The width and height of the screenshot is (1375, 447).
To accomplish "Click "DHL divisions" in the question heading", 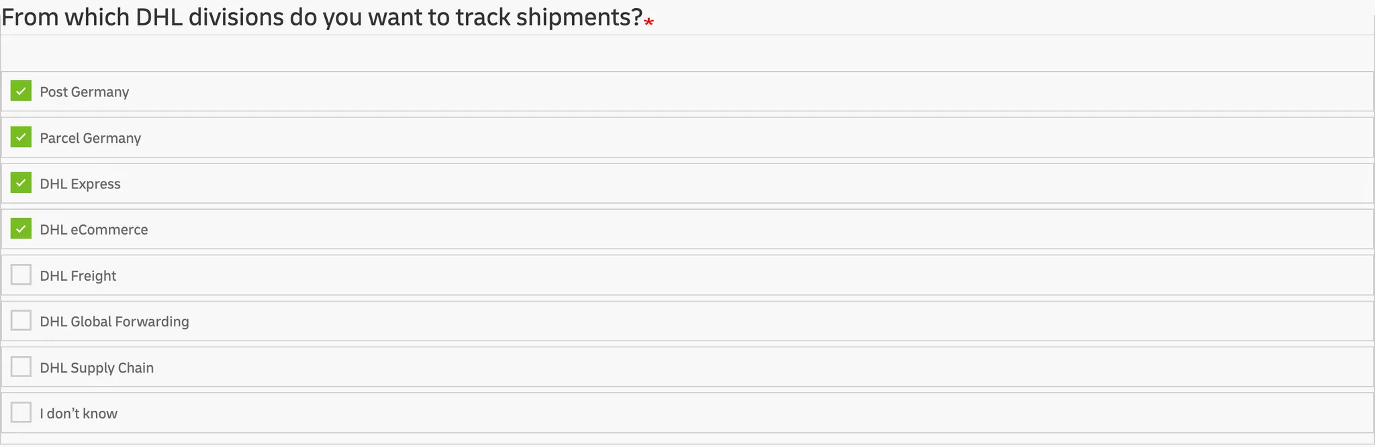I will [x=209, y=17].
